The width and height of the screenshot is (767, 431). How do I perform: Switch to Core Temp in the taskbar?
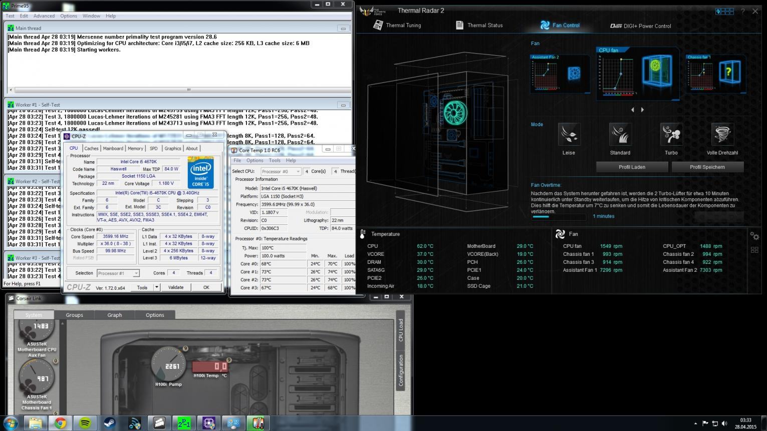pyautogui.click(x=258, y=423)
